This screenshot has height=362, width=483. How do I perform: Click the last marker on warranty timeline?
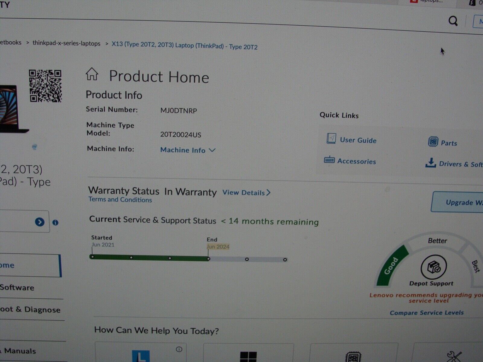pyautogui.click(x=285, y=259)
